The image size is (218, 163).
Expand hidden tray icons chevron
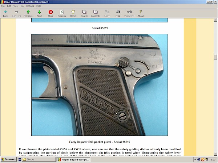pyautogui.click(x=195, y=160)
